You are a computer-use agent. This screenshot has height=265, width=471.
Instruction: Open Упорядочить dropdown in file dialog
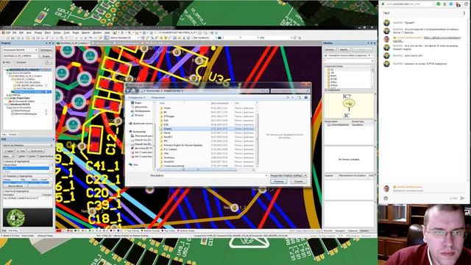(x=137, y=97)
